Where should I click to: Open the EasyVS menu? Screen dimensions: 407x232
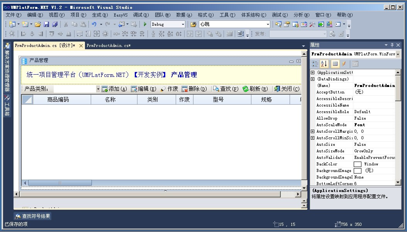tap(121, 15)
